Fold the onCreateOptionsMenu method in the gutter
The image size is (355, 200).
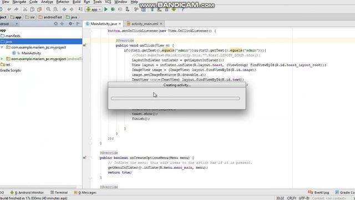[90, 158]
